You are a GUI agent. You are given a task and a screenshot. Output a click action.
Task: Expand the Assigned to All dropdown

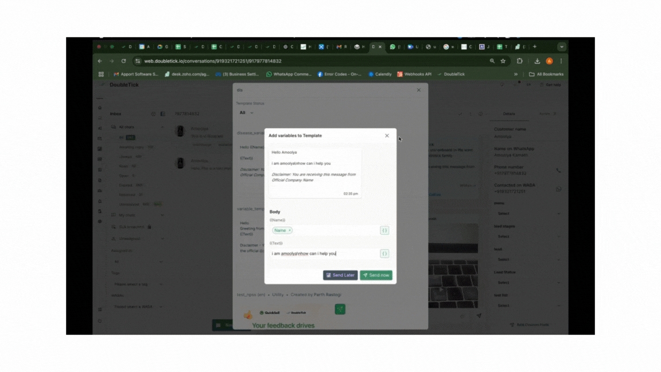point(138,261)
